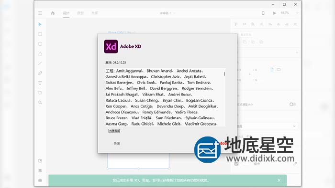Go to the Home screen

pos(53,13)
